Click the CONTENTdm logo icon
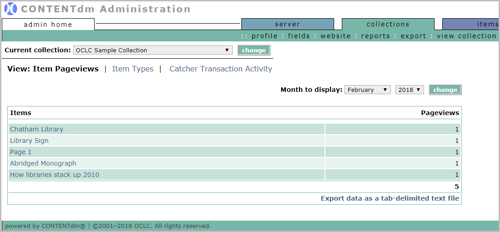The height and width of the screenshot is (232, 500). tap(11, 9)
